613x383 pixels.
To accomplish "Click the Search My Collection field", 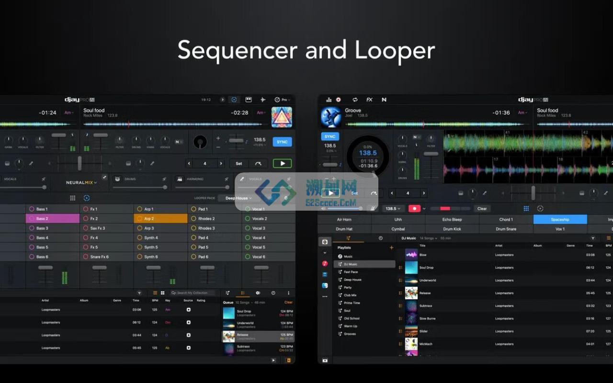I will 193,293.
